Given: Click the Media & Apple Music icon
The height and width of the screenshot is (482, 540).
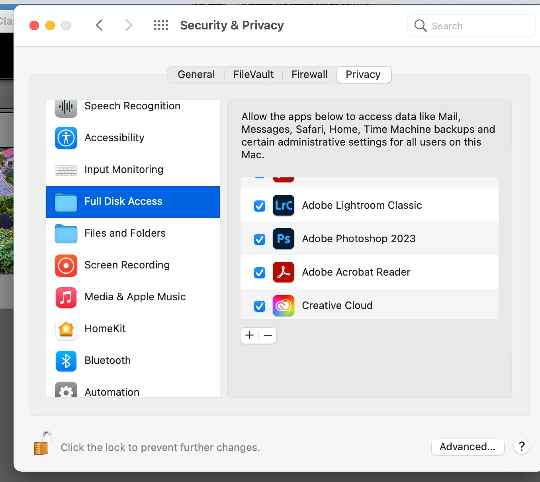Looking at the screenshot, I should click(66, 297).
